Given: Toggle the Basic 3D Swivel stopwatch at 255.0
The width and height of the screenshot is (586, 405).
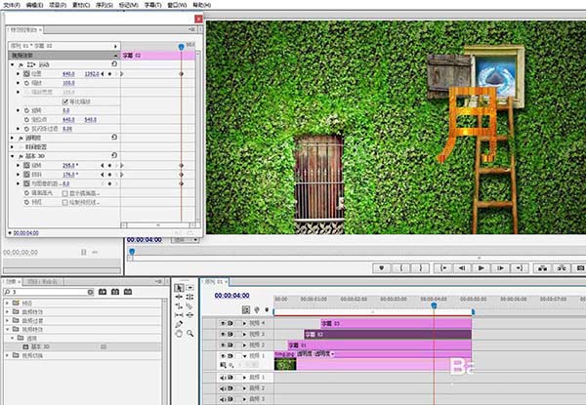Looking at the screenshot, I should (x=26, y=165).
